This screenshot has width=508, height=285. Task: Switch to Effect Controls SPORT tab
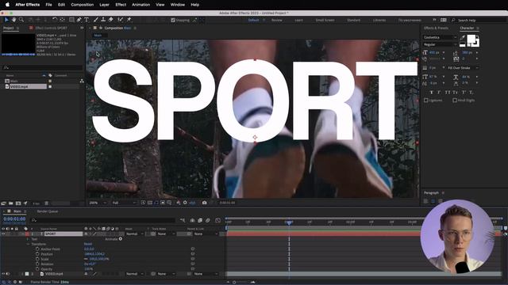(51, 28)
